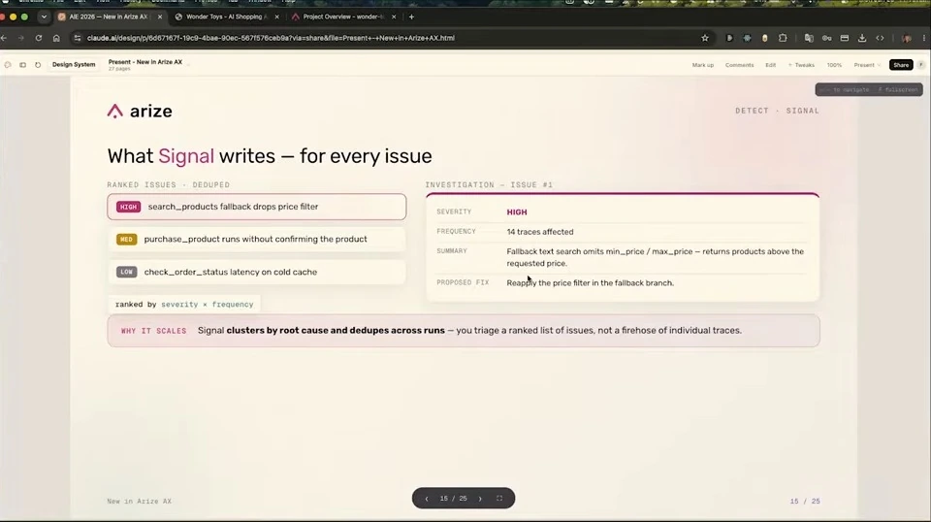Viewport: 931px width, 522px height.
Task: Open the user avatar beside Share
Action: (x=921, y=65)
